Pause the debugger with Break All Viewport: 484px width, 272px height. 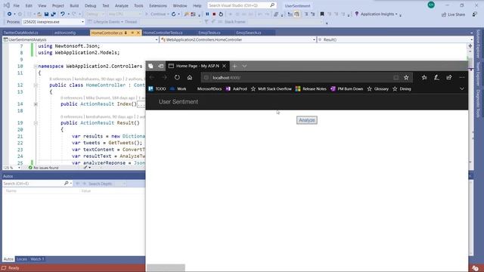click(x=207, y=14)
